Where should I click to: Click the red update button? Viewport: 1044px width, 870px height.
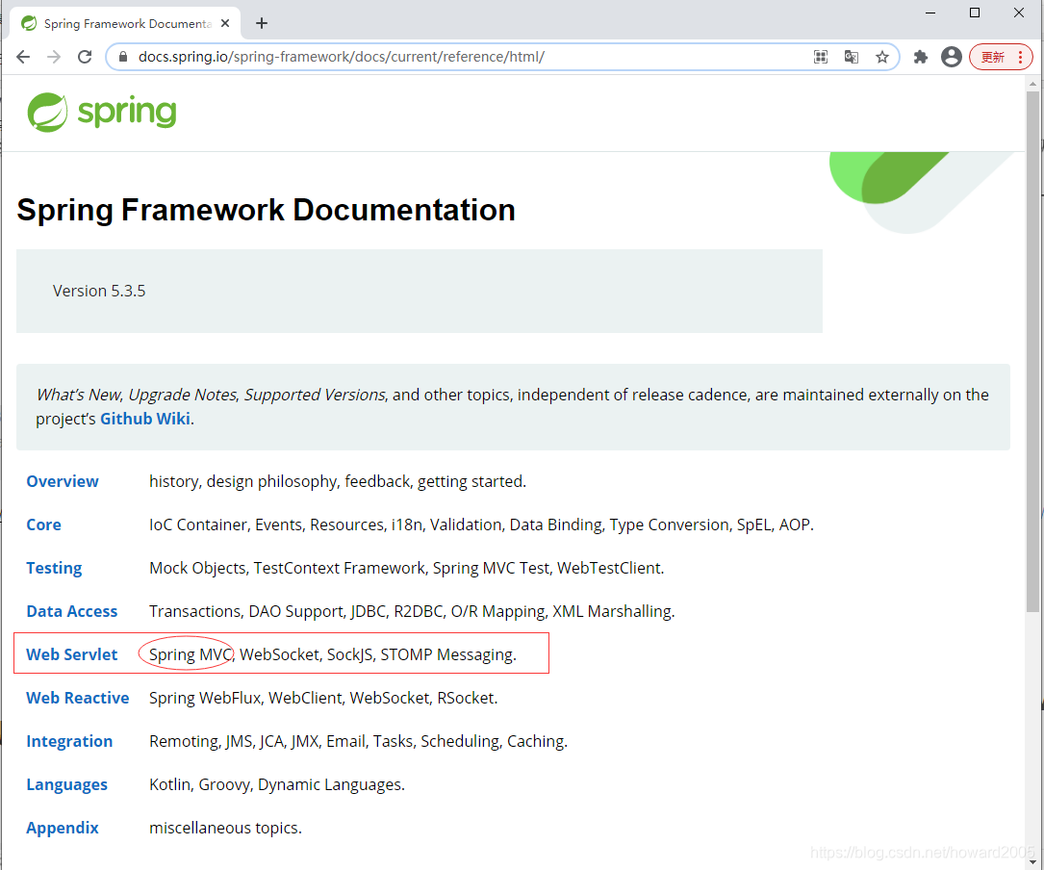tap(1001, 57)
